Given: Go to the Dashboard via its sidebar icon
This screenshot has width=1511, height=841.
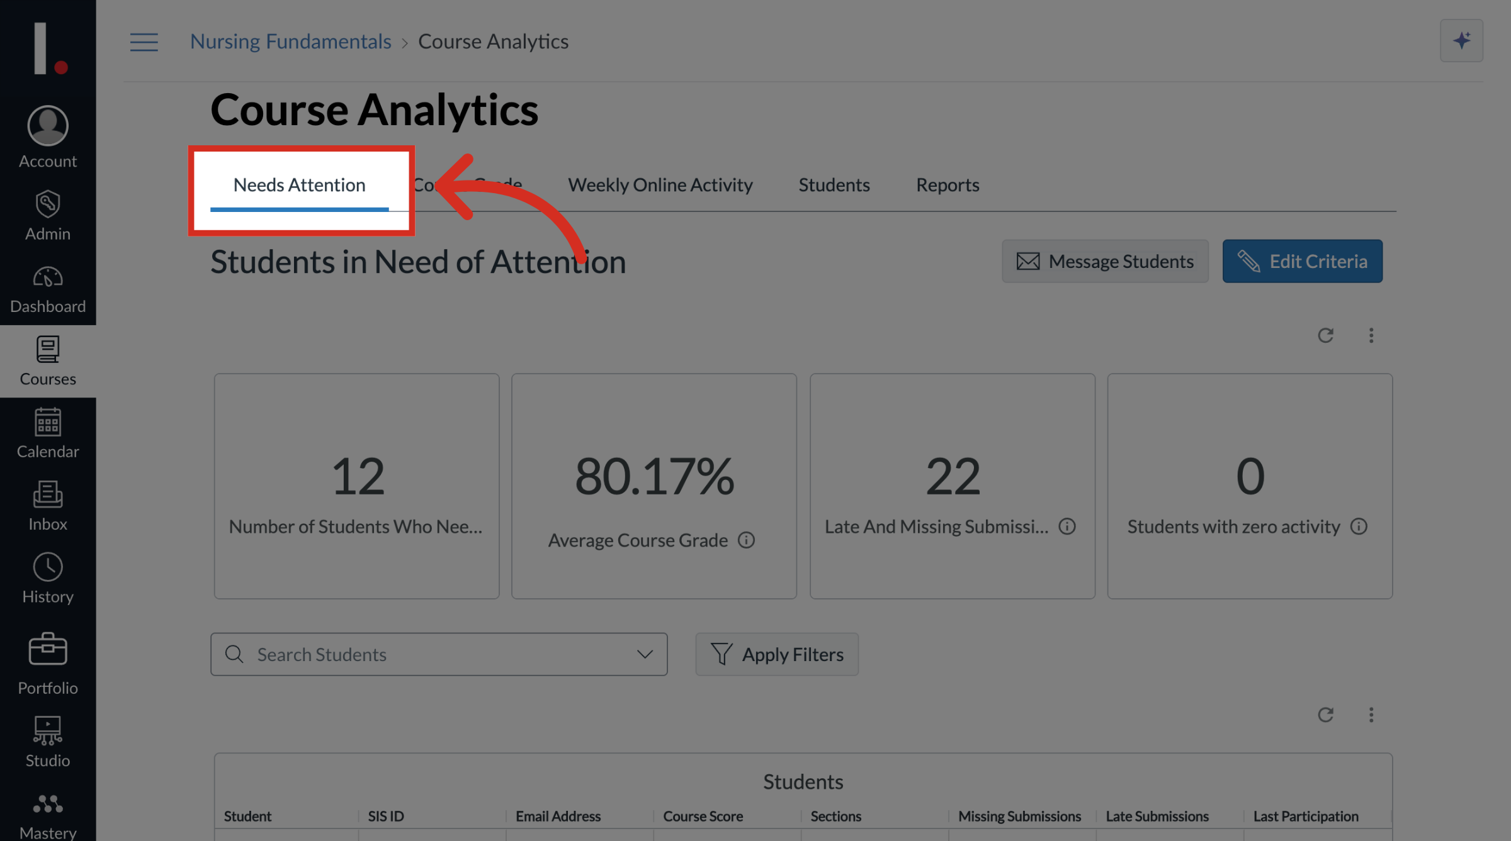Looking at the screenshot, I should click(x=48, y=286).
